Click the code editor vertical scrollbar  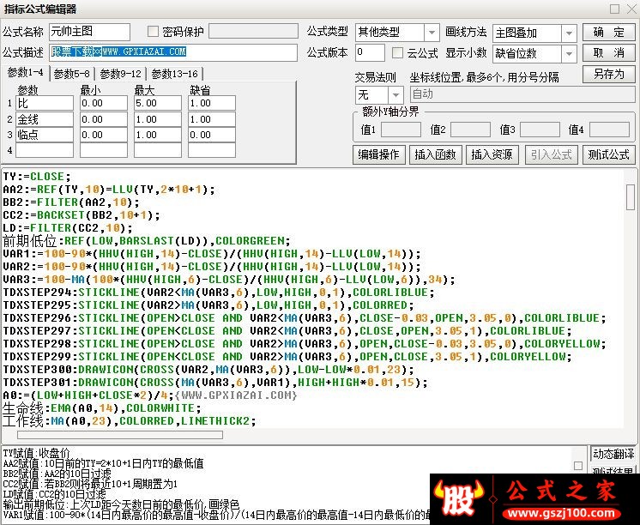coord(631,300)
